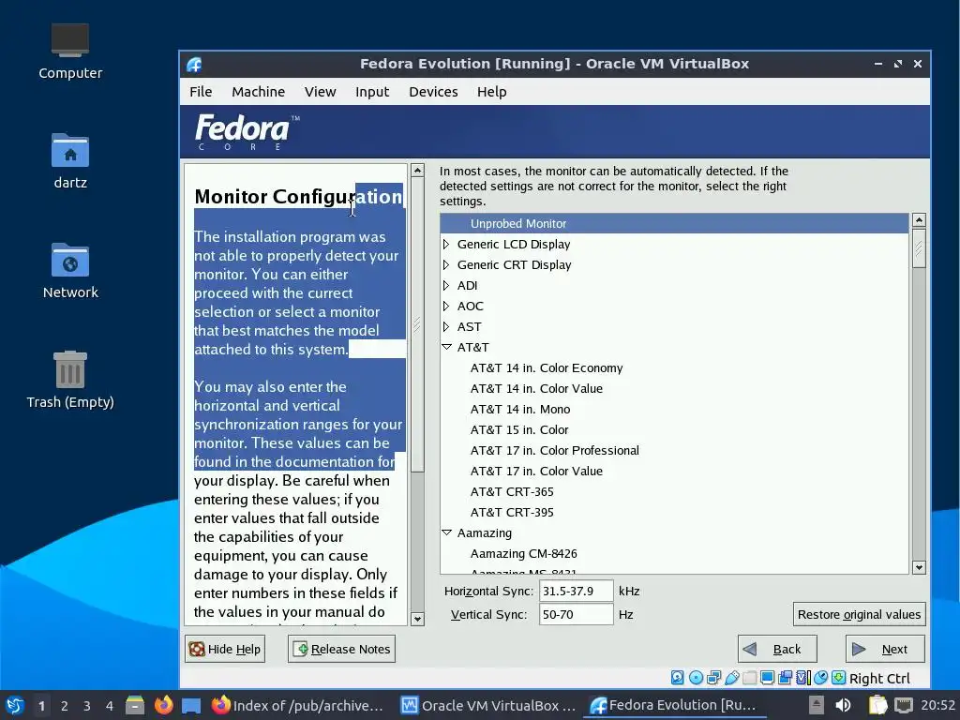Click the monitor list scrollbar down arrow
The width and height of the screenshot is (960, 720).
919,567
